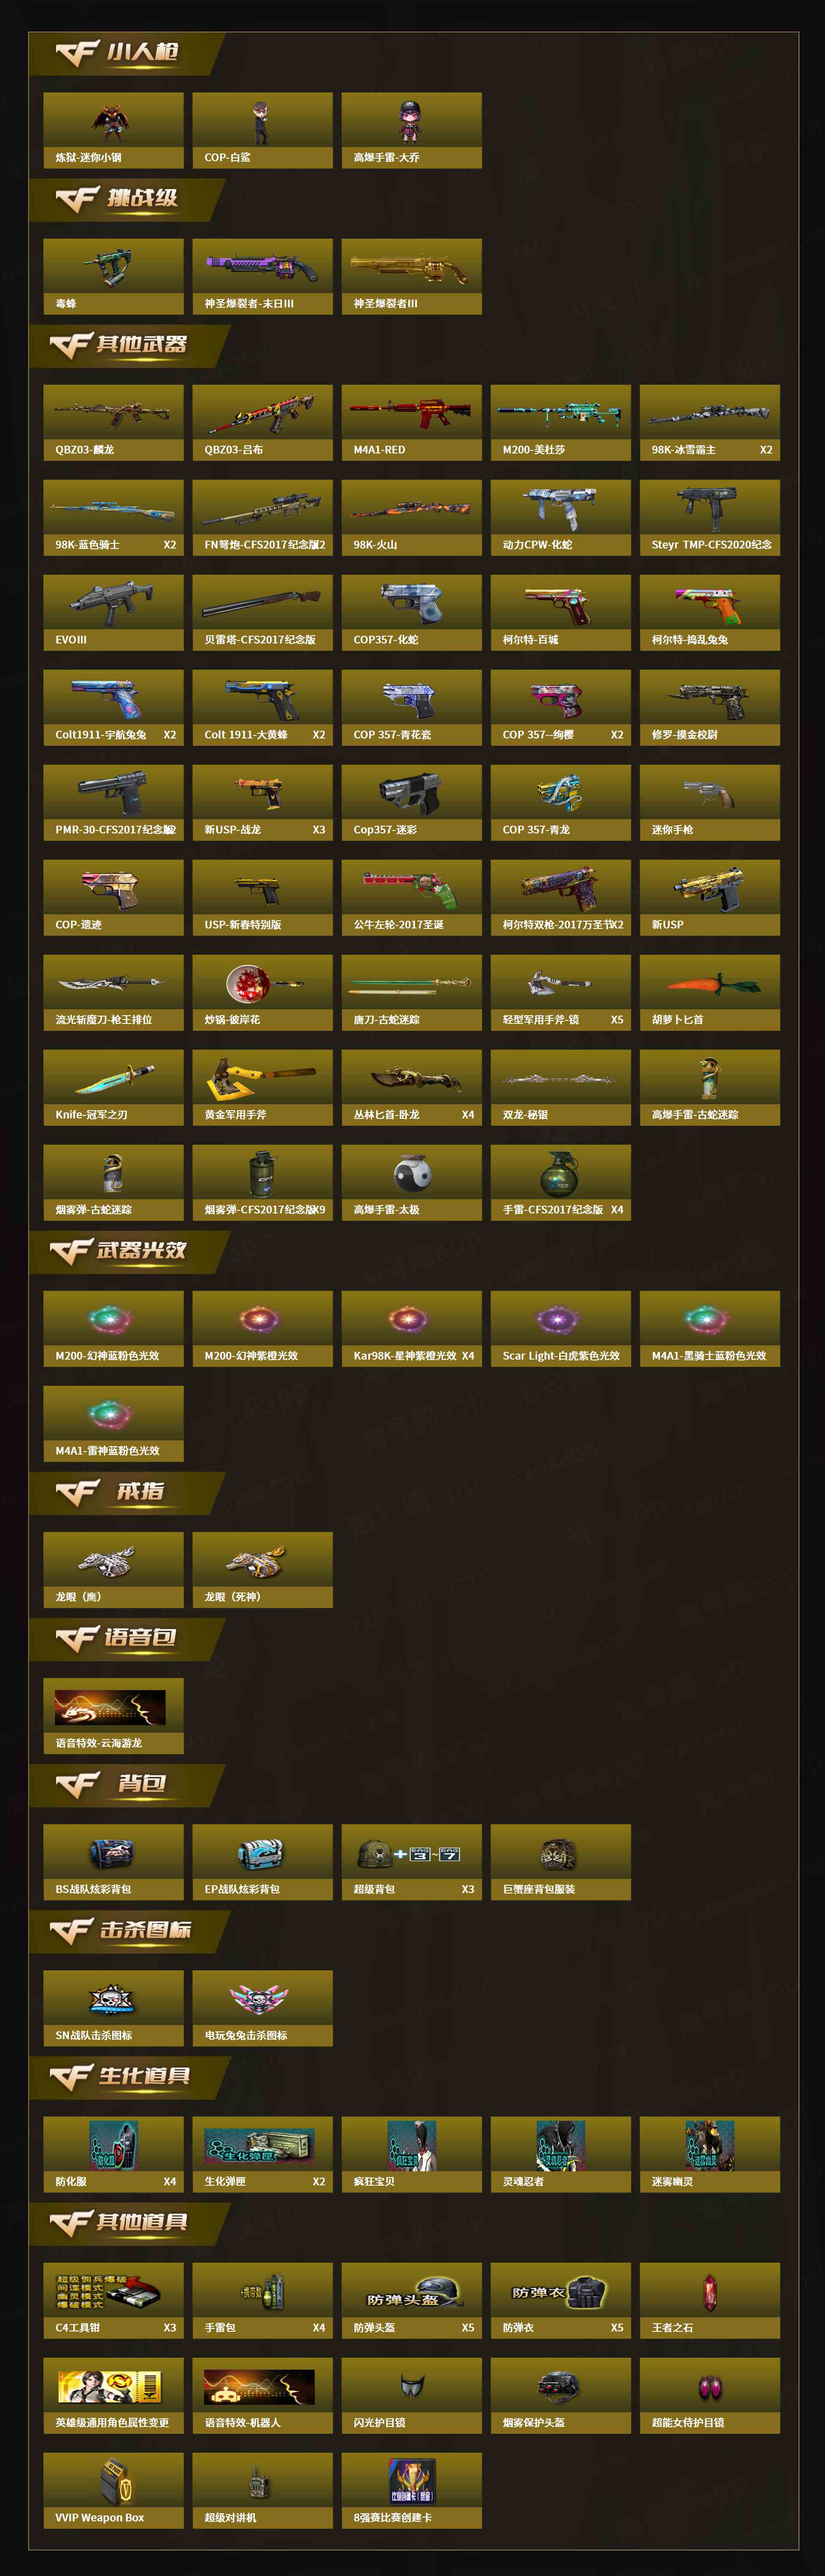This screenshot has height=2576, width=825.
Task: Select the 8强赛比赛创建卡 card item
Action: coord(411,2490)
